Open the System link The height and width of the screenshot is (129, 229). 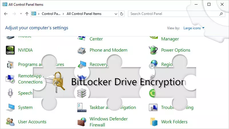point(25,107)
